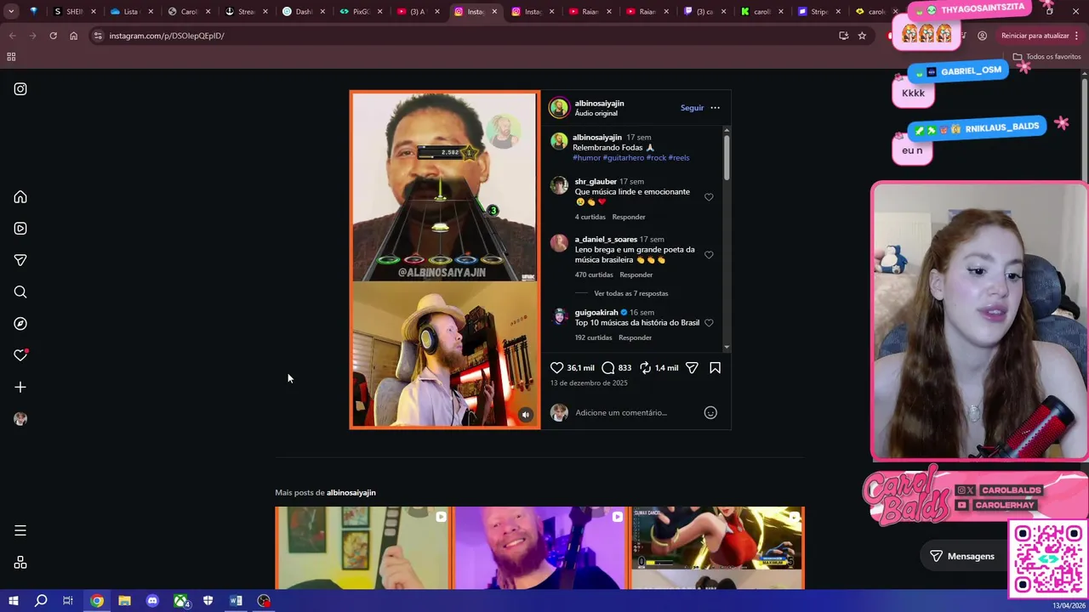This screenshot has height=612, width=1089.
Task: Open Windows taskbar search
Action: 41,601
